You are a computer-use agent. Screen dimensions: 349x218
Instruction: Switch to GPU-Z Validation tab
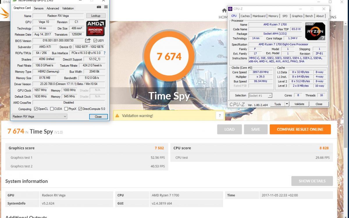click(68, 8)
